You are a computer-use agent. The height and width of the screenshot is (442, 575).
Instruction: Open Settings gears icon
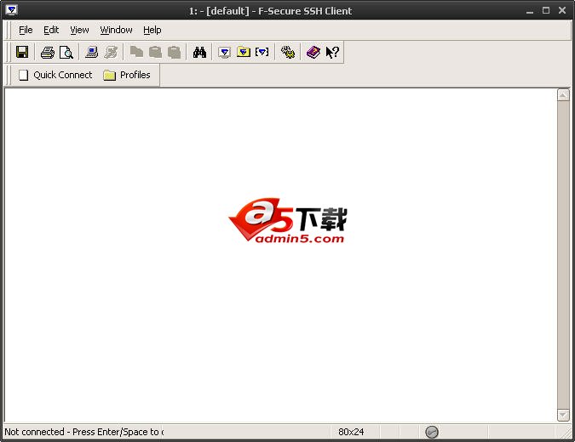coord(288,52)
